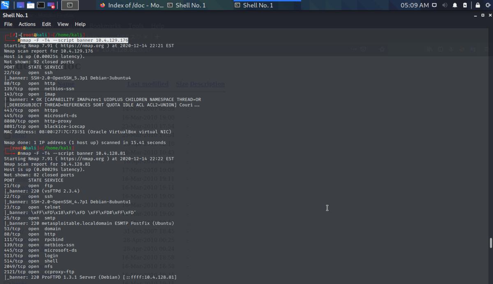Check the battery status indicator
The image size is (493, 284).
[x=465, y=5]
